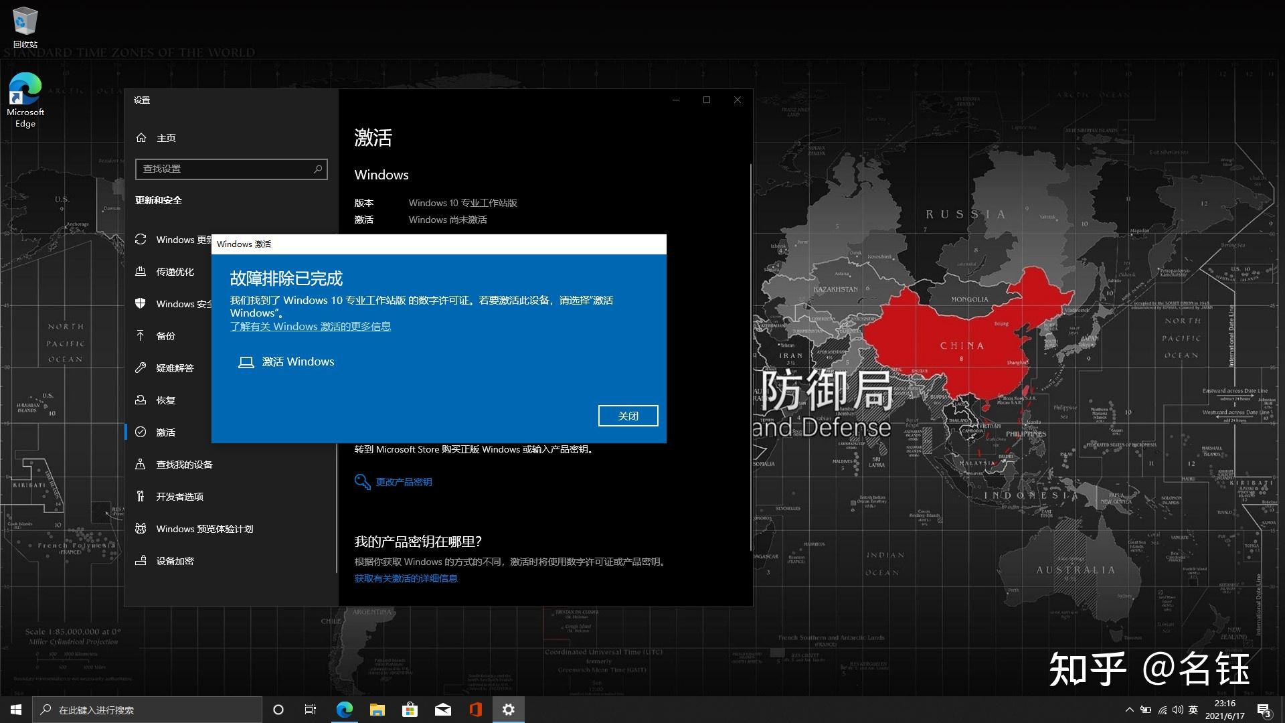Show hidden tray icons chevron
This screenshot has width=1285, height=723.
(x=1129, y=710)
